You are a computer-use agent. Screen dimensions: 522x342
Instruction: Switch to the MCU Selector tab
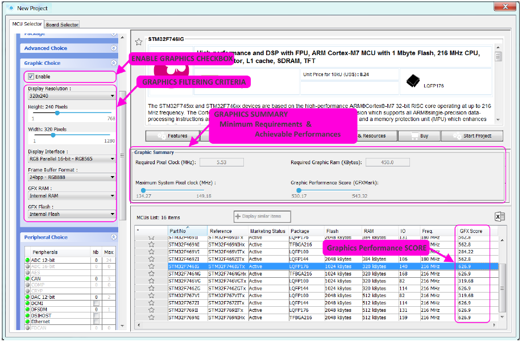(27, 24)
